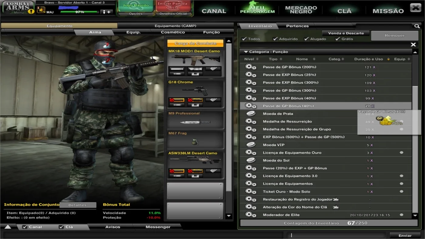425x239 pixels.
Task: Toggle equip dot for Licença de Equipamento 3.0
Action: (x=401, y=176)
